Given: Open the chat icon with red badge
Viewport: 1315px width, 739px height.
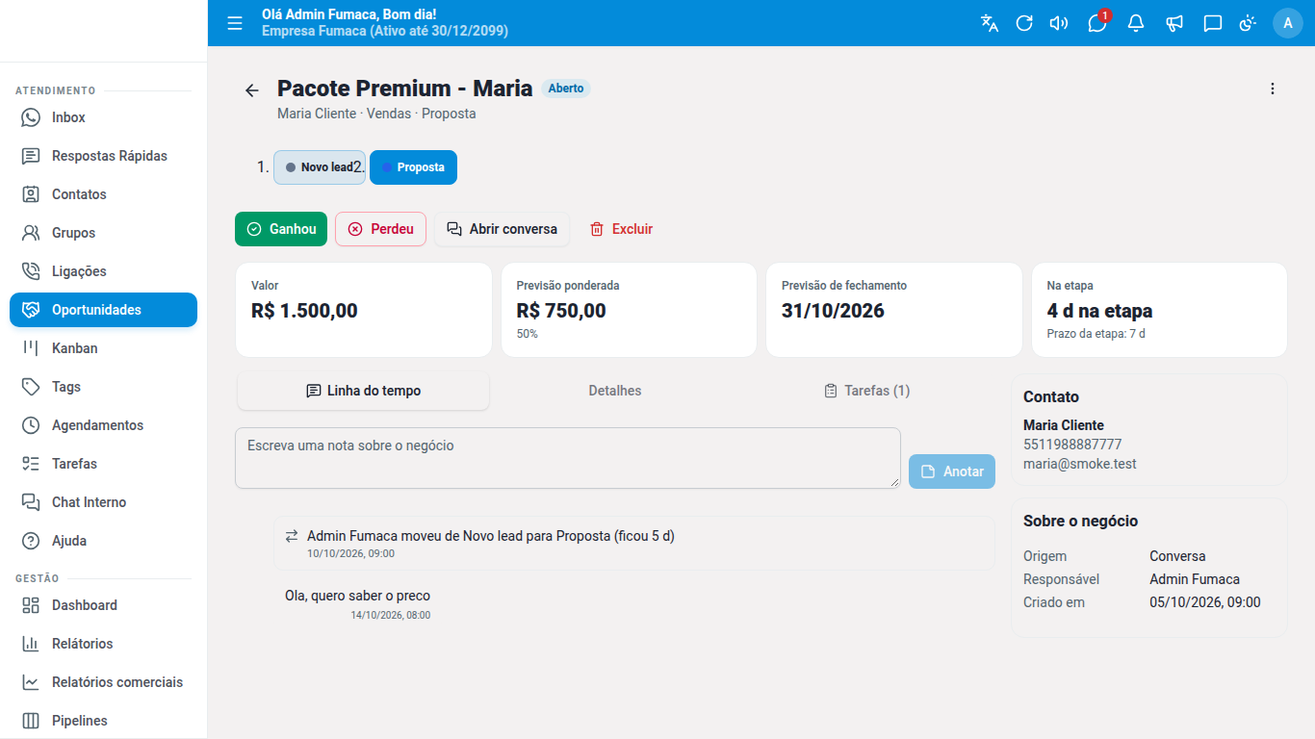Looking at the screenshot, I should [1097, 23].
